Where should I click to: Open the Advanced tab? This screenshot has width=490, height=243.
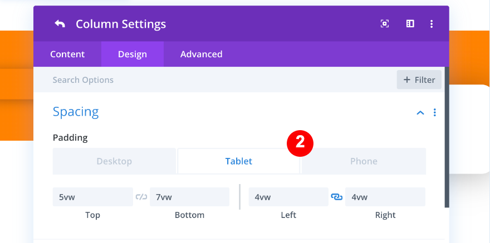pyautogui.click(x=201, y=54)
